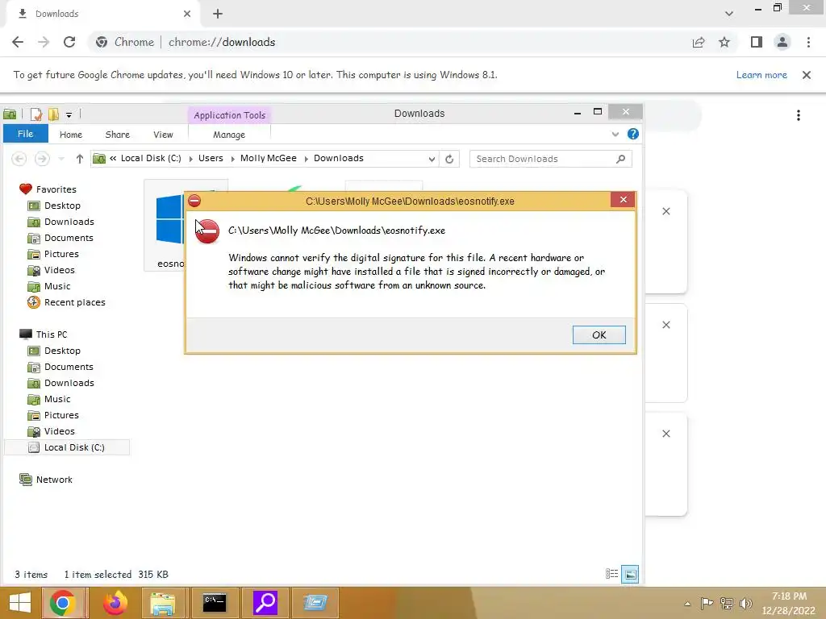Select Desktop under This PC
The image size is (826, 619).
tap(62, 351)
